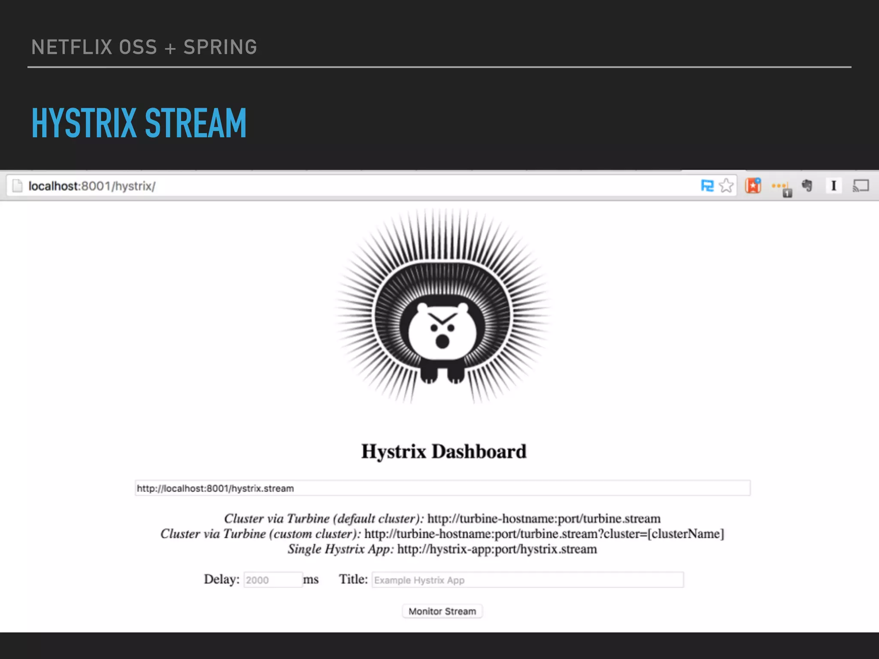Click the Monitor Stream button
879x659 pixels.
(442, 611)
